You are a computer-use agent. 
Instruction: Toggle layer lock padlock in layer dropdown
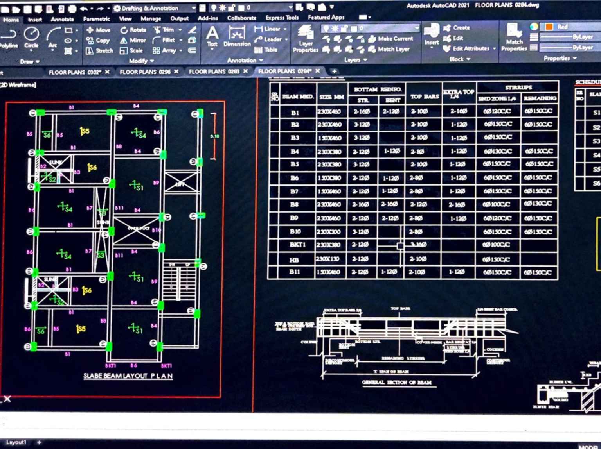tap(344, 29)
